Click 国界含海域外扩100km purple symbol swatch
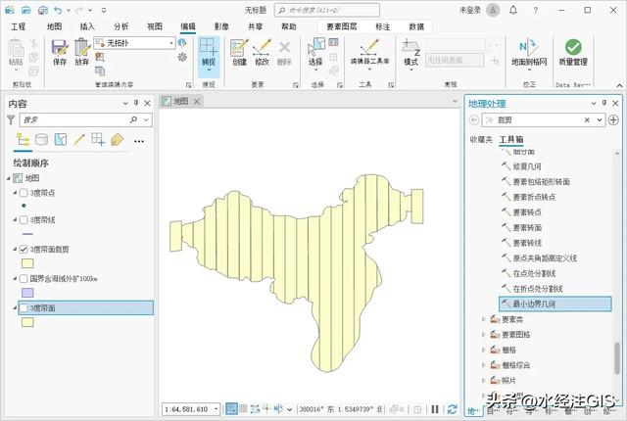The width and height of the screenshot is (627, 421). pos(27,293)
